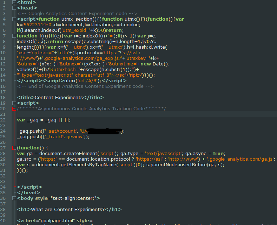Click the closing </script> tag on line 34
This screenshot has height=225, width=277.
pyautogui.click(x=29, y=187)
